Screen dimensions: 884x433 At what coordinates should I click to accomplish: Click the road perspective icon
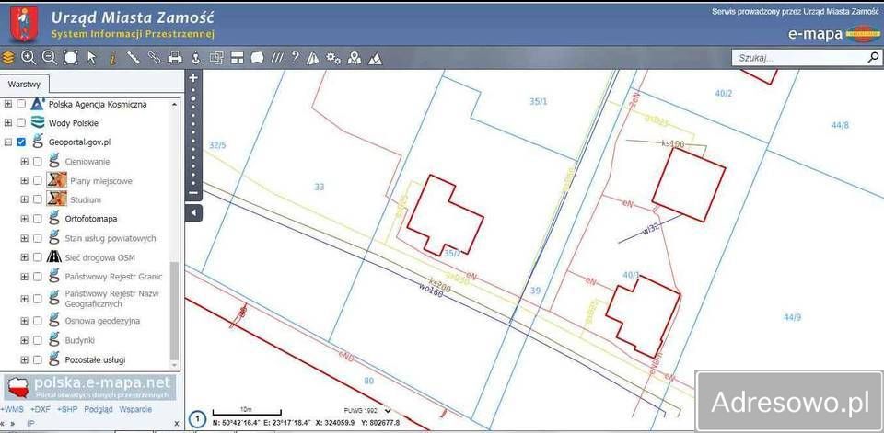(313, 58)
